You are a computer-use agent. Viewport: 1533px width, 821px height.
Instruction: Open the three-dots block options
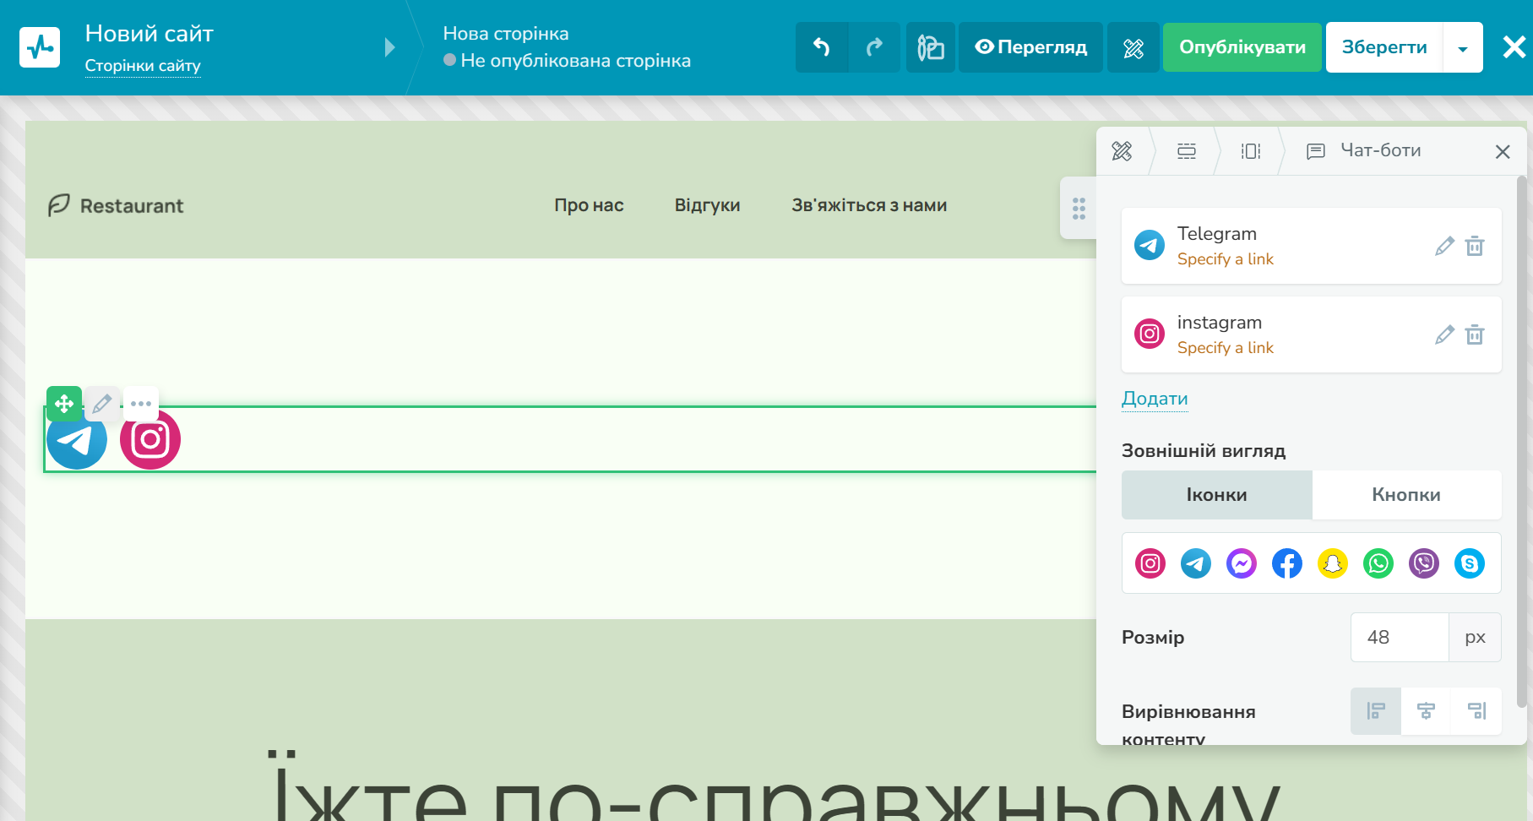tap(141, 404)
